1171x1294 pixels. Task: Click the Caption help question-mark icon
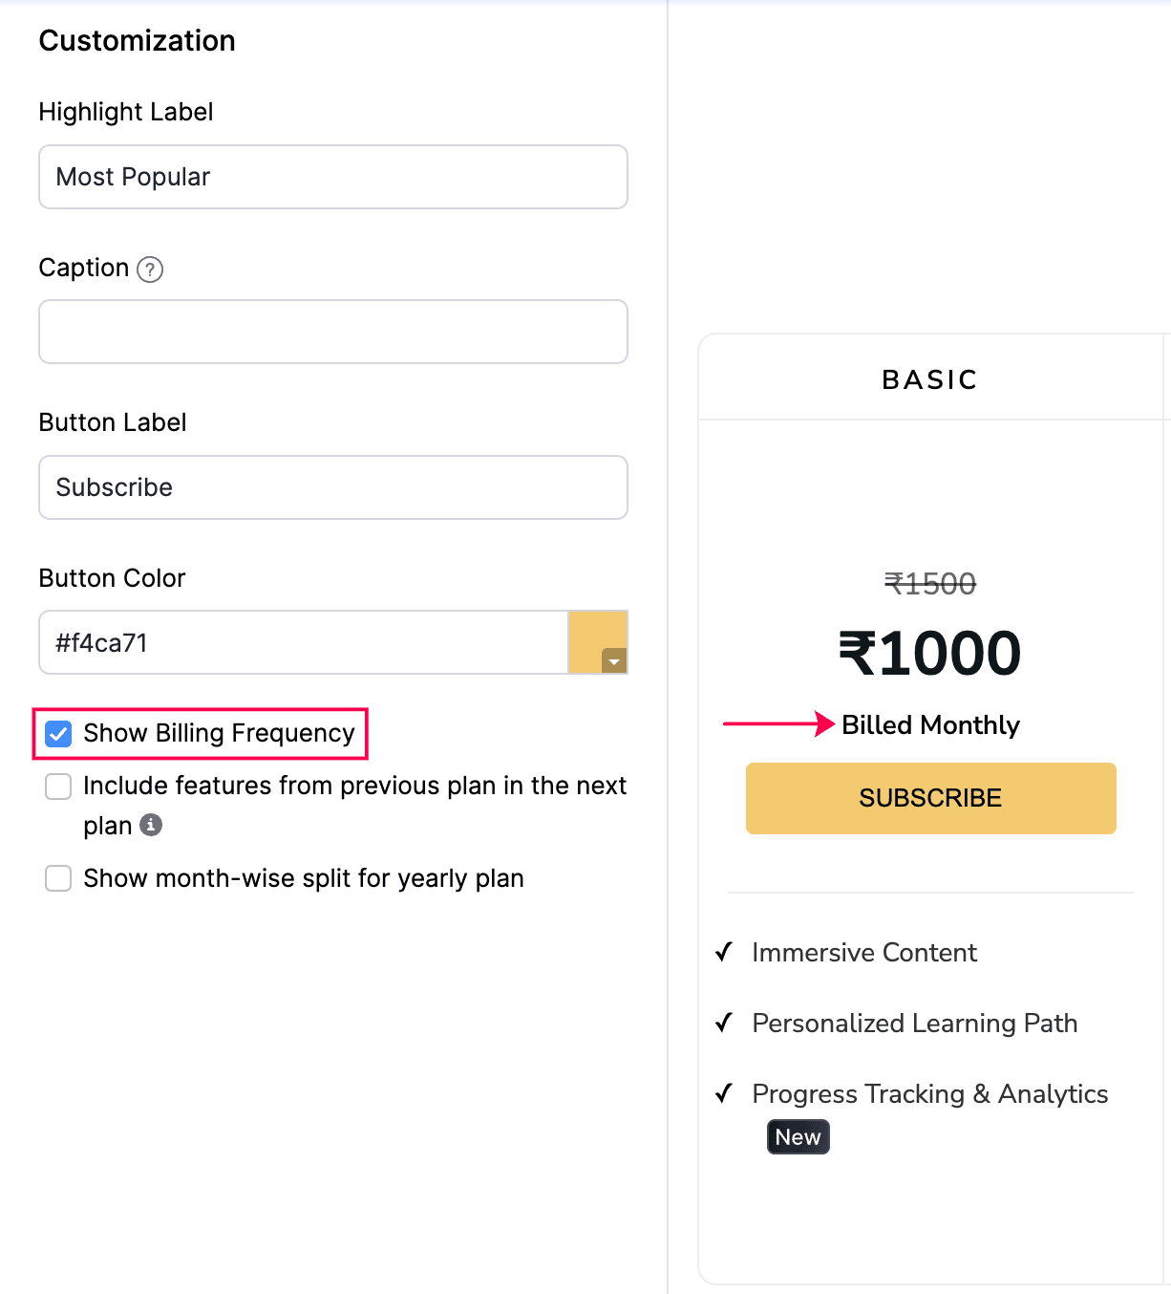150,270
